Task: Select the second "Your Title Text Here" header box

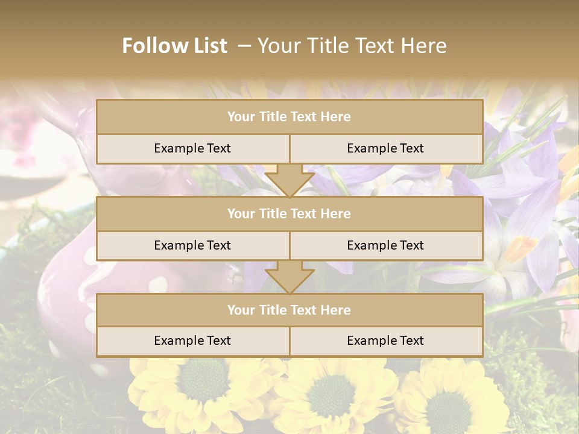Action: coord(289,213)
